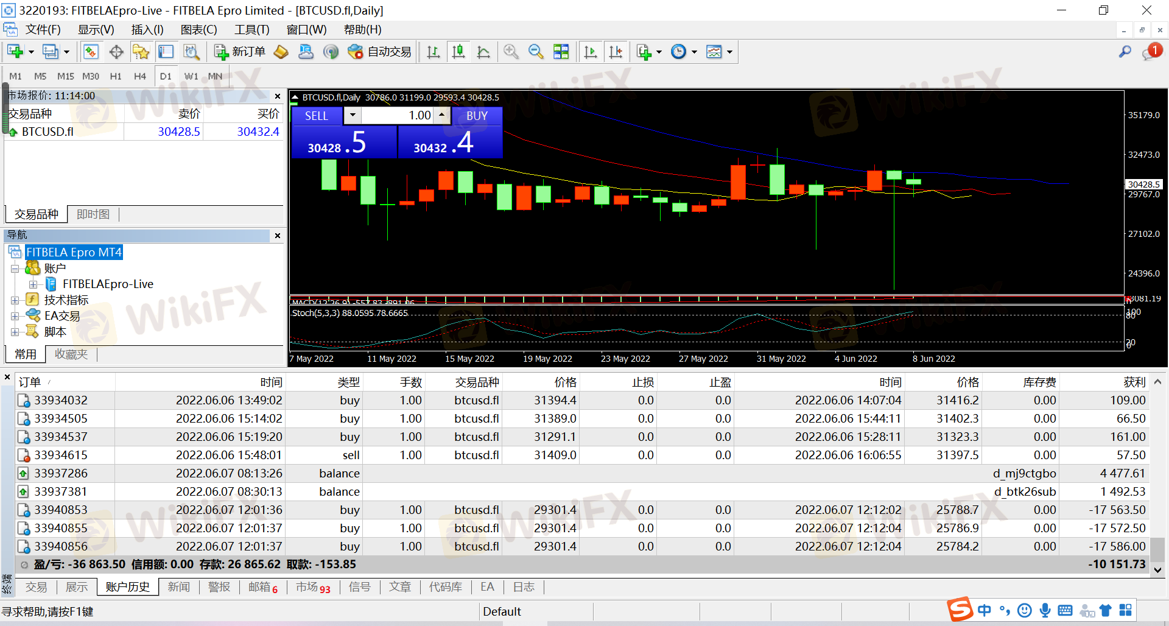Open the New Order dialog

point(240,52)
